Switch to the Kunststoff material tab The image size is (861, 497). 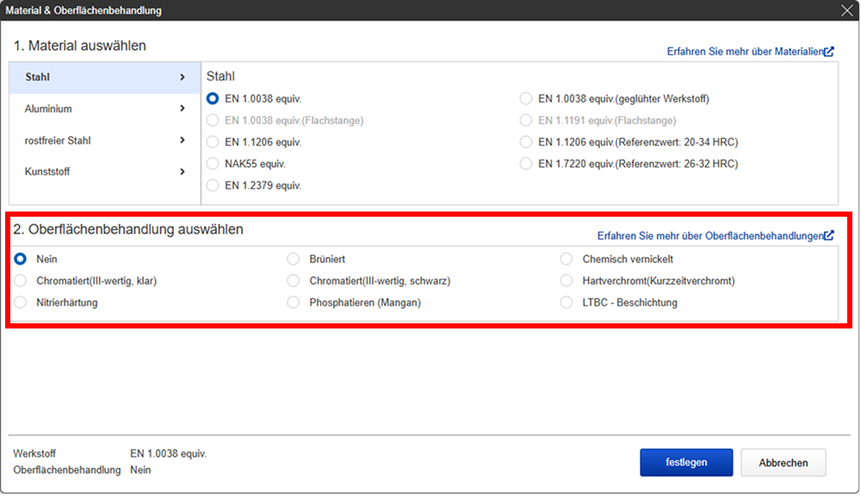coord(104,172)
